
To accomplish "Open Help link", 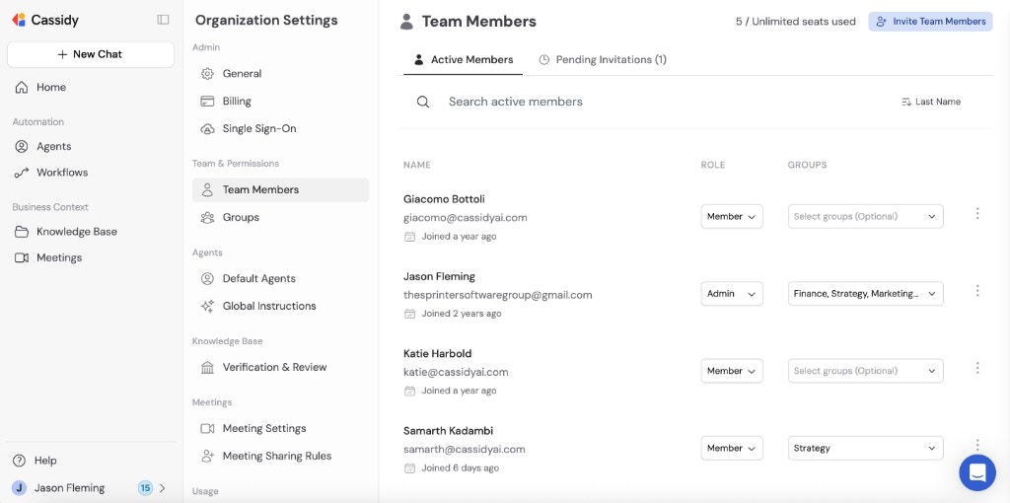I will tap(45, 461).
